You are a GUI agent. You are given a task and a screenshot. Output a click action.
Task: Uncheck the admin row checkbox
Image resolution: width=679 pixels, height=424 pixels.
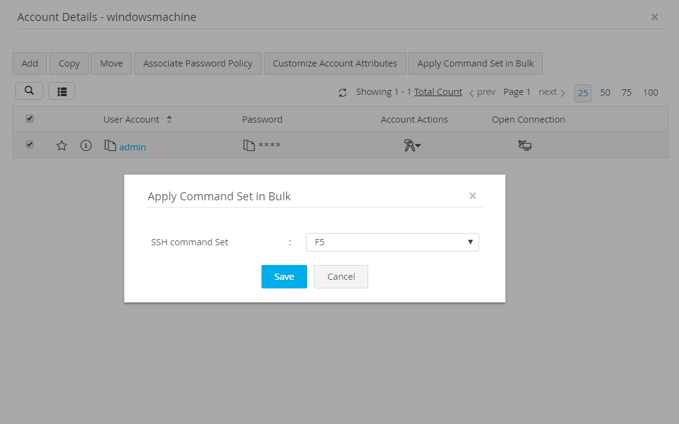point(30,145)
